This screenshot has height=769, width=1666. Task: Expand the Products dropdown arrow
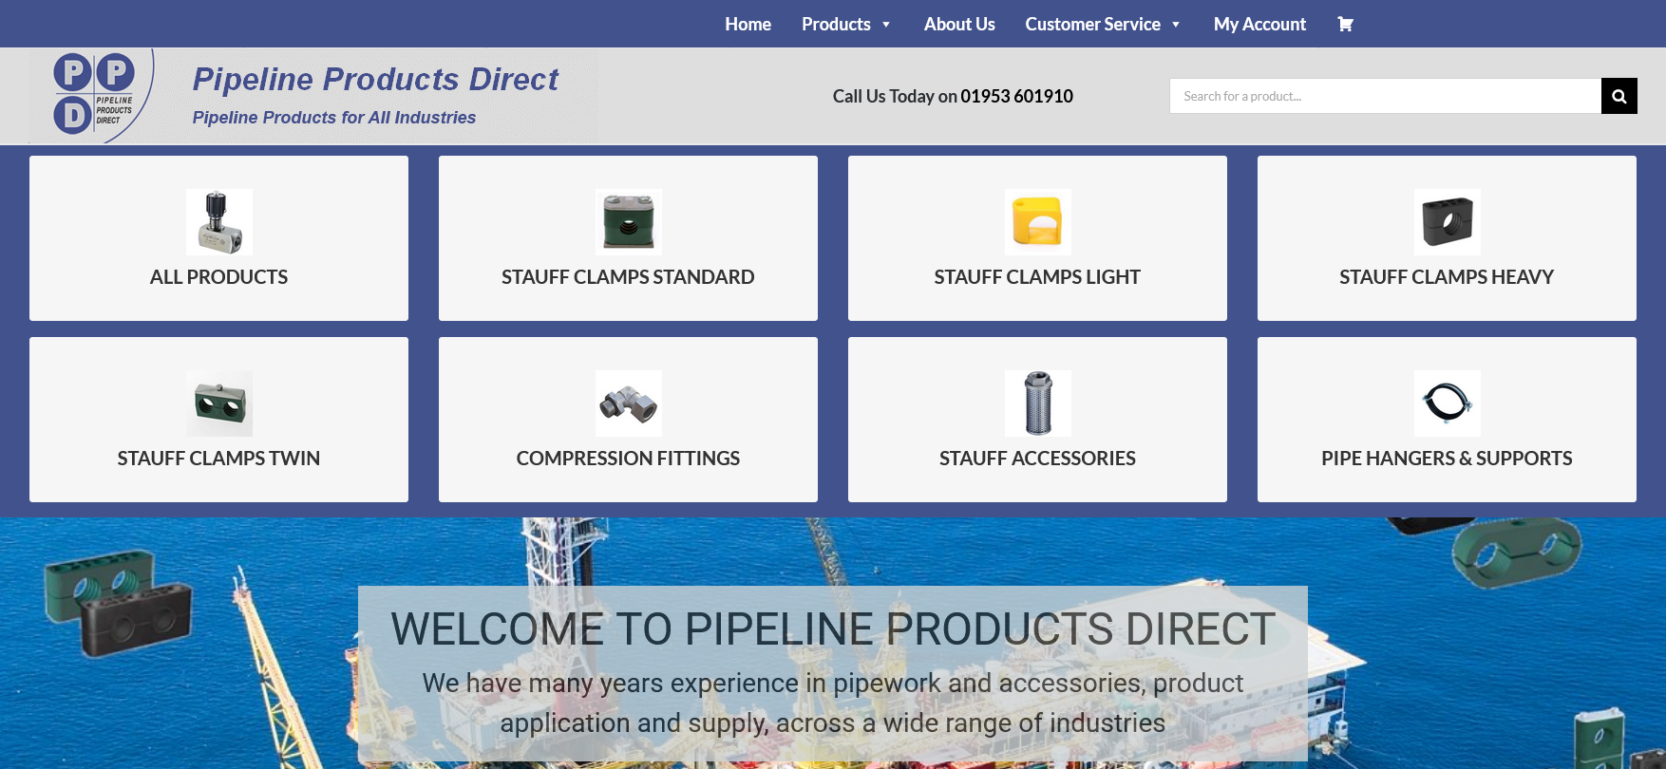(x=886, y=25)
